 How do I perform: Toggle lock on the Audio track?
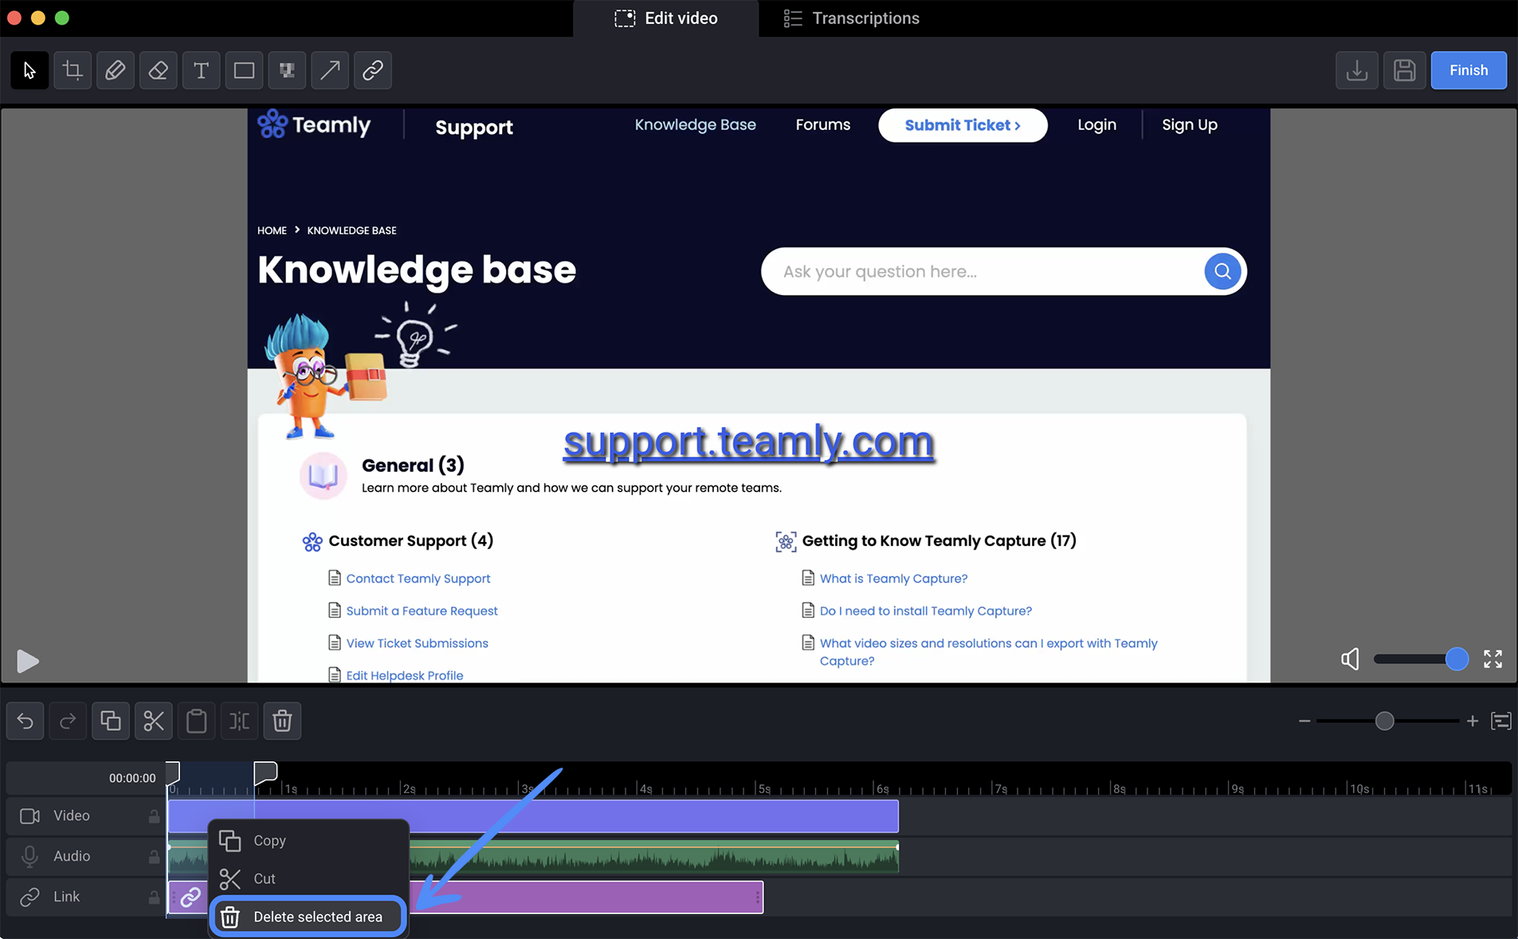click(153, 857)
